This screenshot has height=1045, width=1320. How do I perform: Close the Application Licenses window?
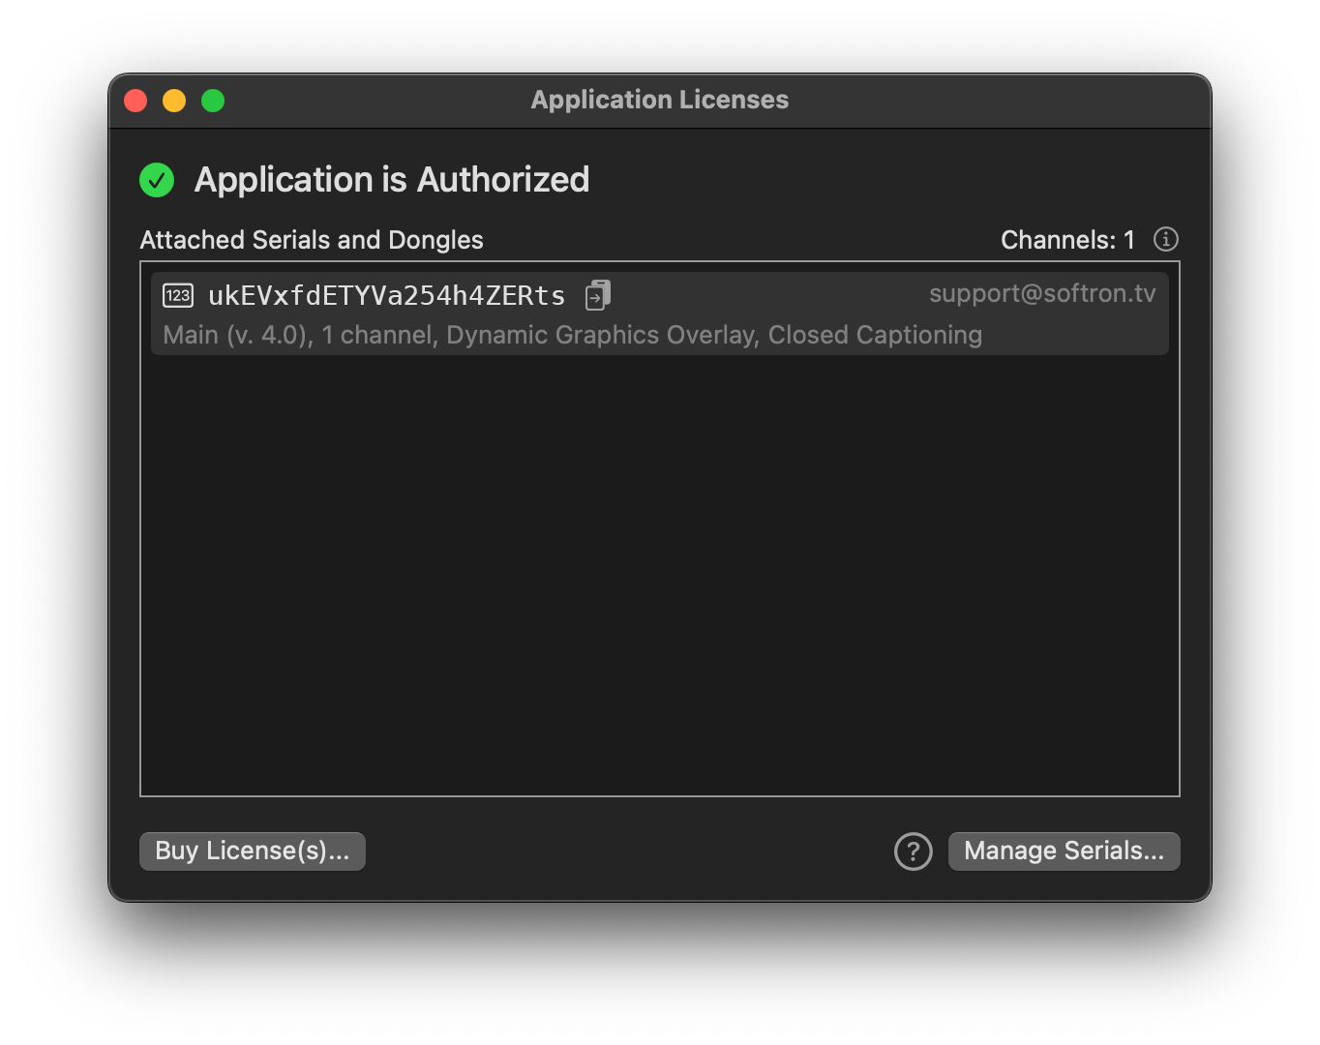point(135,101)
